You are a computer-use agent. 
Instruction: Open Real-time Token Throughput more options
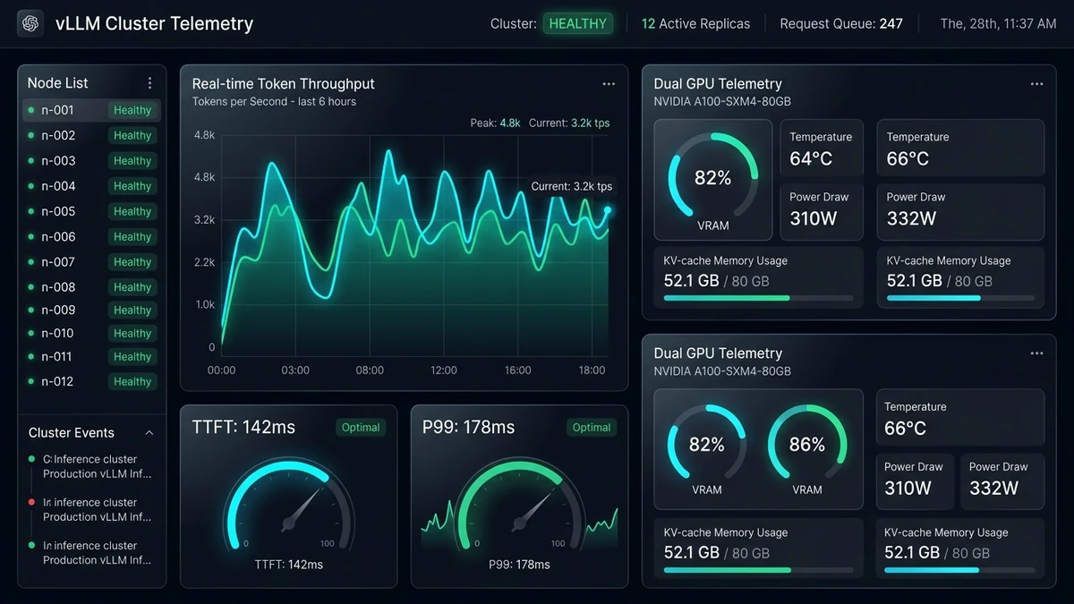pyautogui.click(x=609, y=84)
